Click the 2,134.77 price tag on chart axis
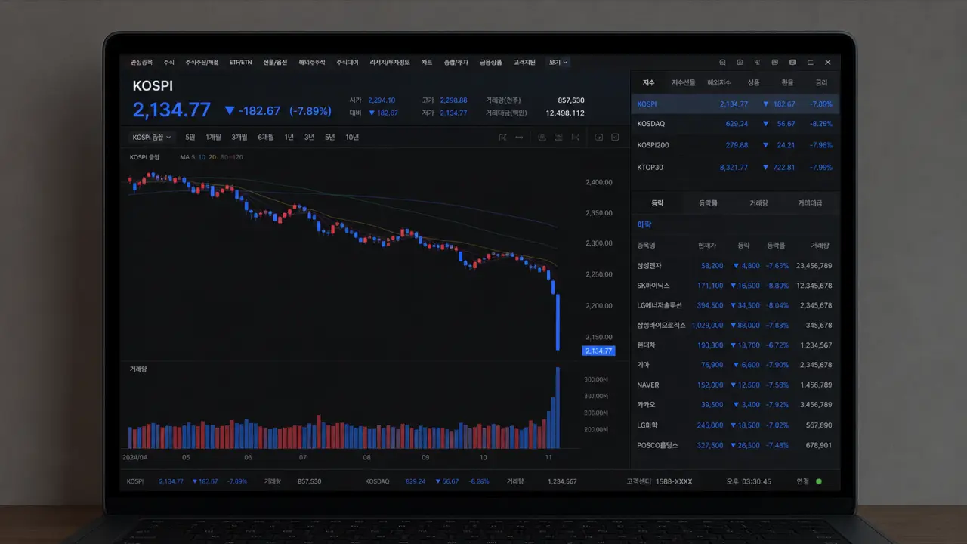 coord(598,351)
